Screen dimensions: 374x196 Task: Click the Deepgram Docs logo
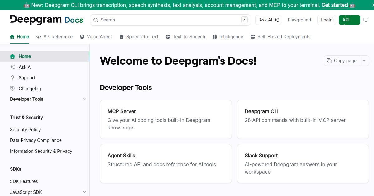coord(46,20)
